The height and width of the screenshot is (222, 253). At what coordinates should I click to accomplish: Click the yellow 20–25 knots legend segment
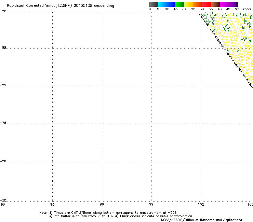189,4
